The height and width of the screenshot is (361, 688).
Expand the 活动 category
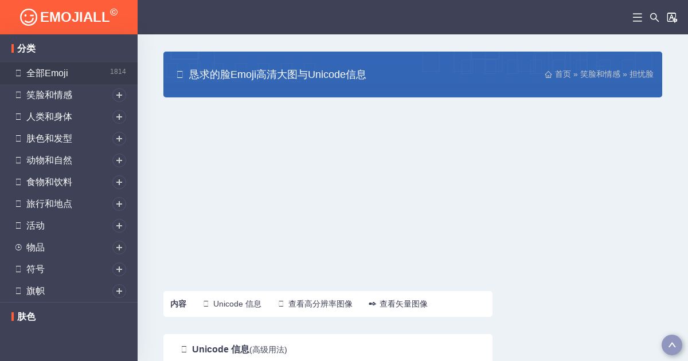119,226
